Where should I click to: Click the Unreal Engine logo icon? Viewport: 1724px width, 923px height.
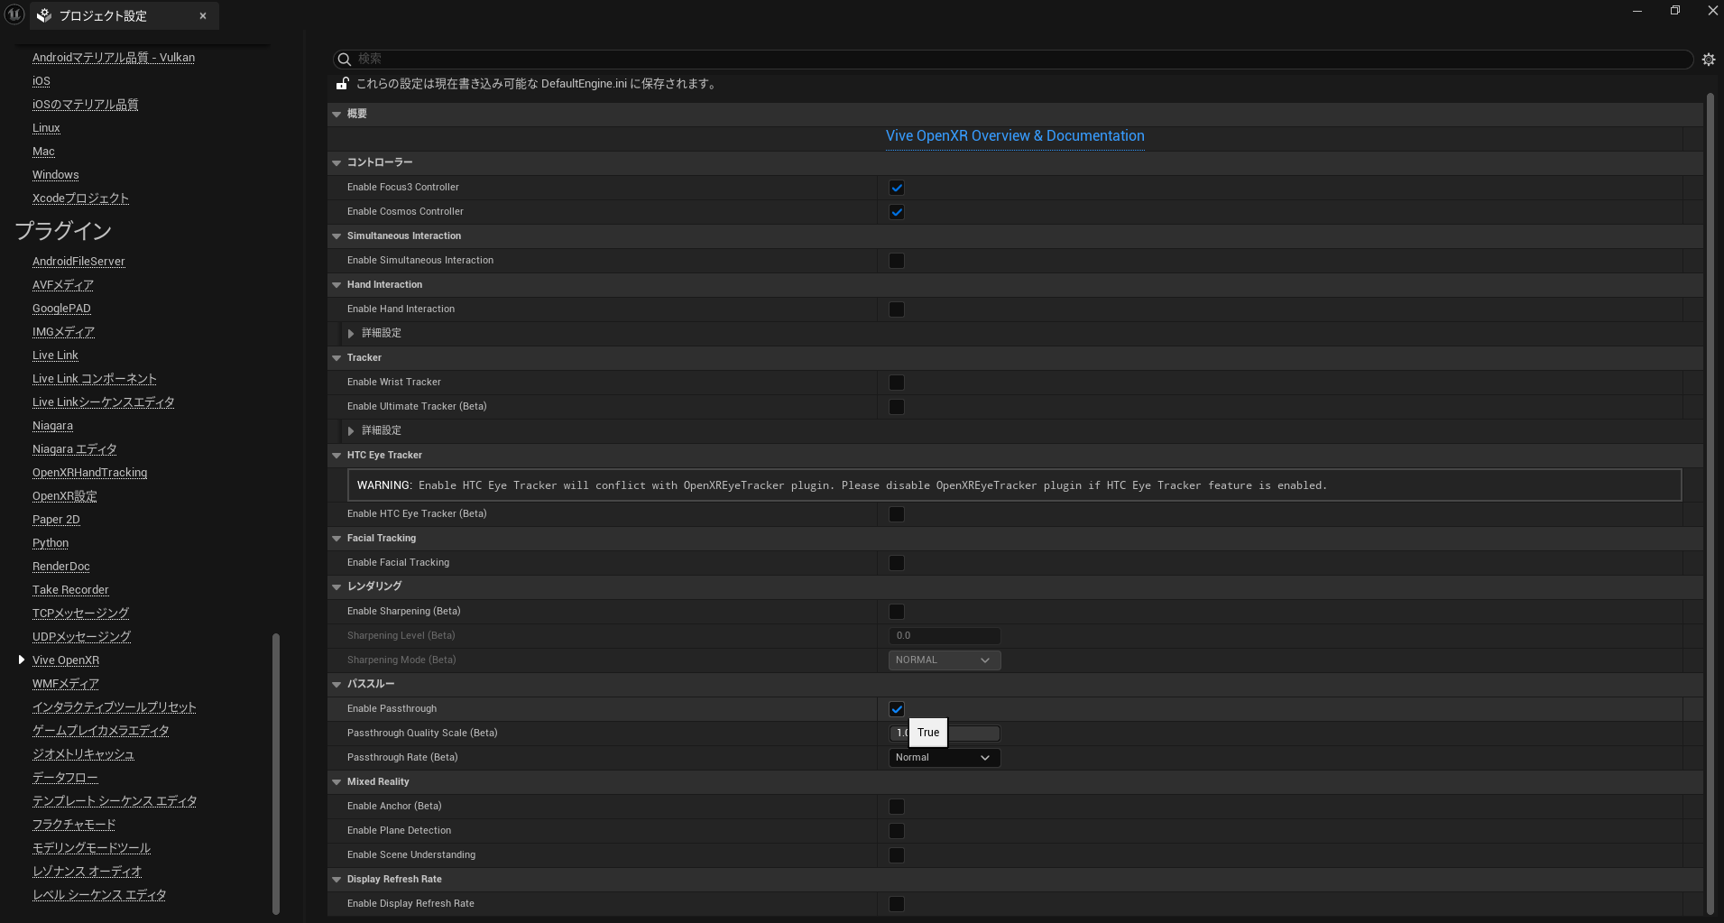pos(14,15)
